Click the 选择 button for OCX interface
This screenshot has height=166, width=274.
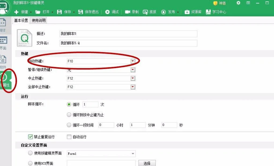(x=147, y=163)
